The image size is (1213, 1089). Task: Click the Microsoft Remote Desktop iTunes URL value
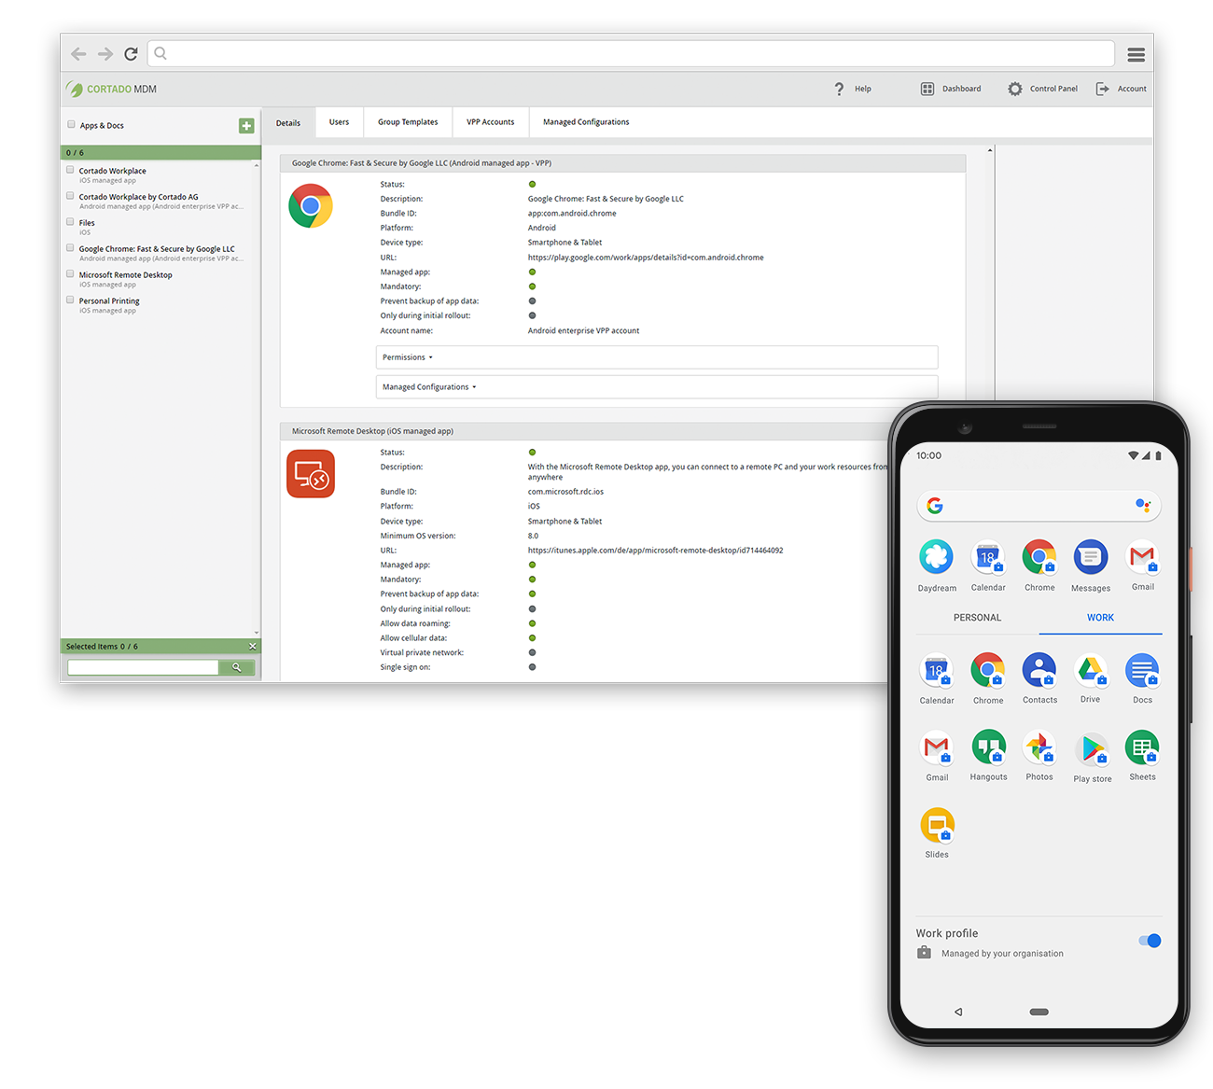tap(655, 551)
